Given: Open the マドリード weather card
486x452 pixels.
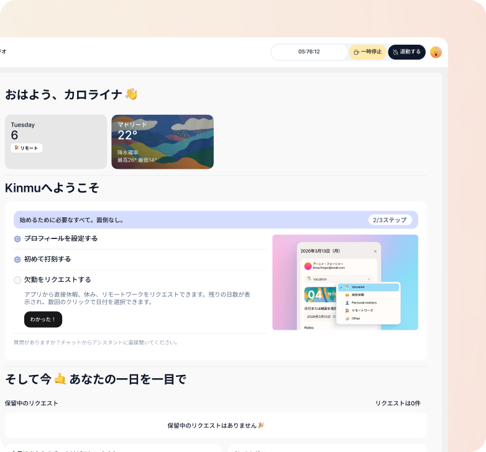Looking at the screenshot, I should (x=162, y=142).
